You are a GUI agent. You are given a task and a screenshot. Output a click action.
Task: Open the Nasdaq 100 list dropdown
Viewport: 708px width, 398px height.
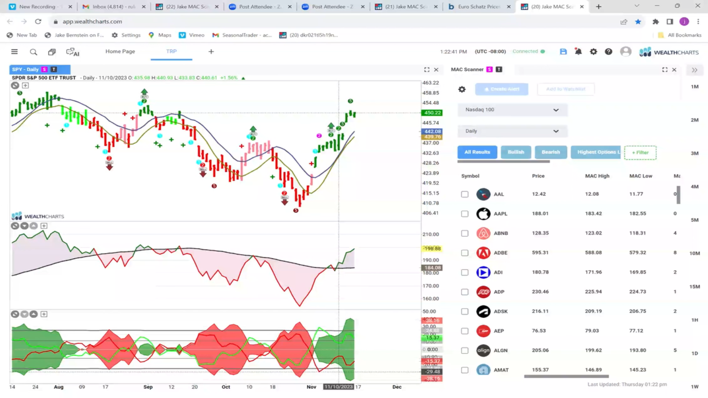point(512,110)
